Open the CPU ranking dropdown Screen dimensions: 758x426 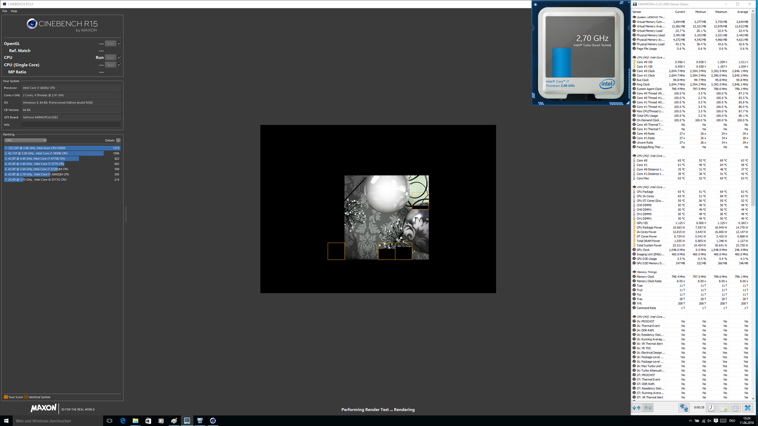tap(26, 140)
